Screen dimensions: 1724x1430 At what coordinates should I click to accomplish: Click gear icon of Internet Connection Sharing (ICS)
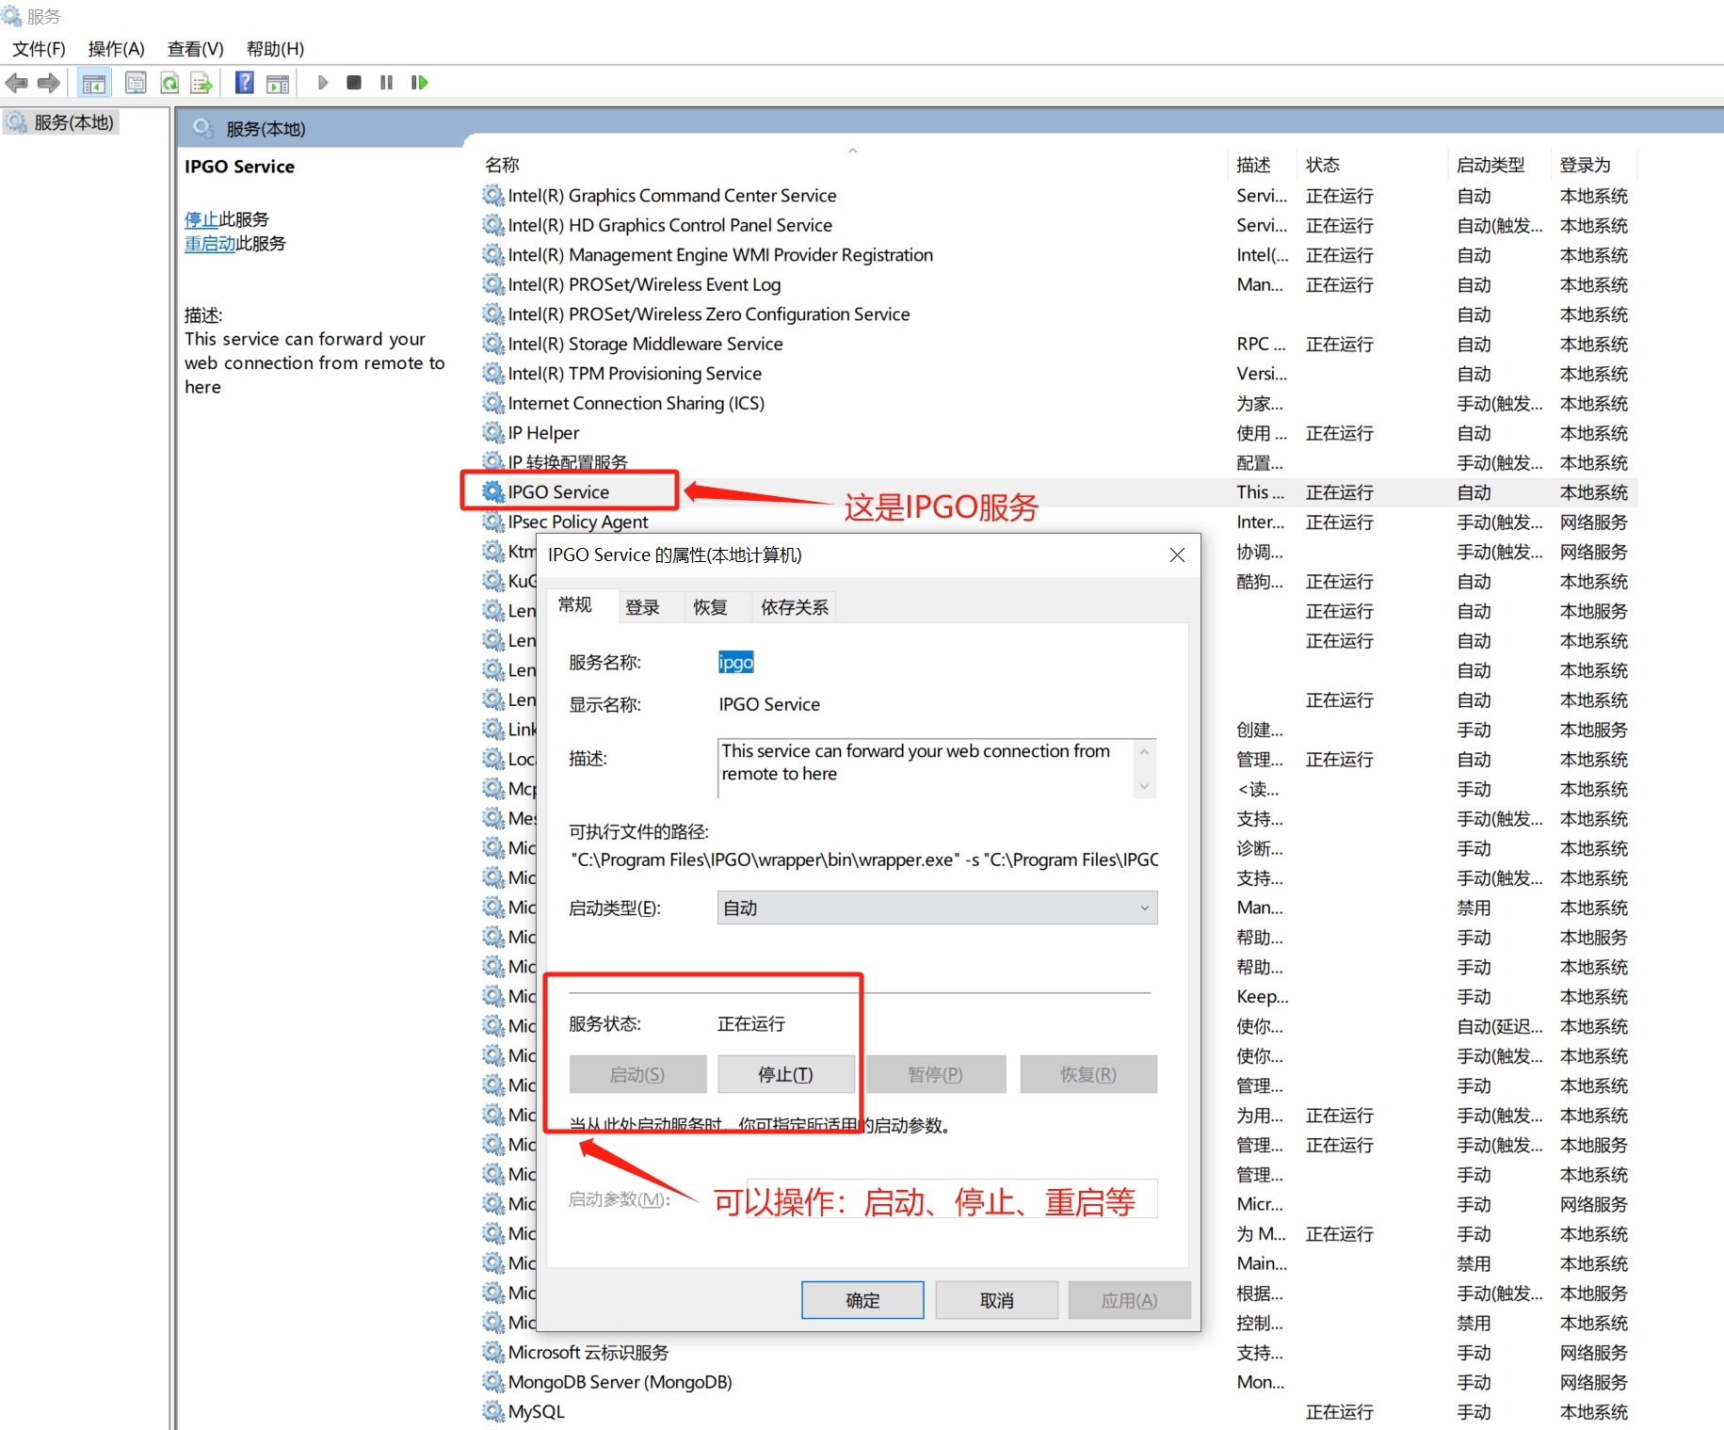pyautogui.click(x=493, y=403)
